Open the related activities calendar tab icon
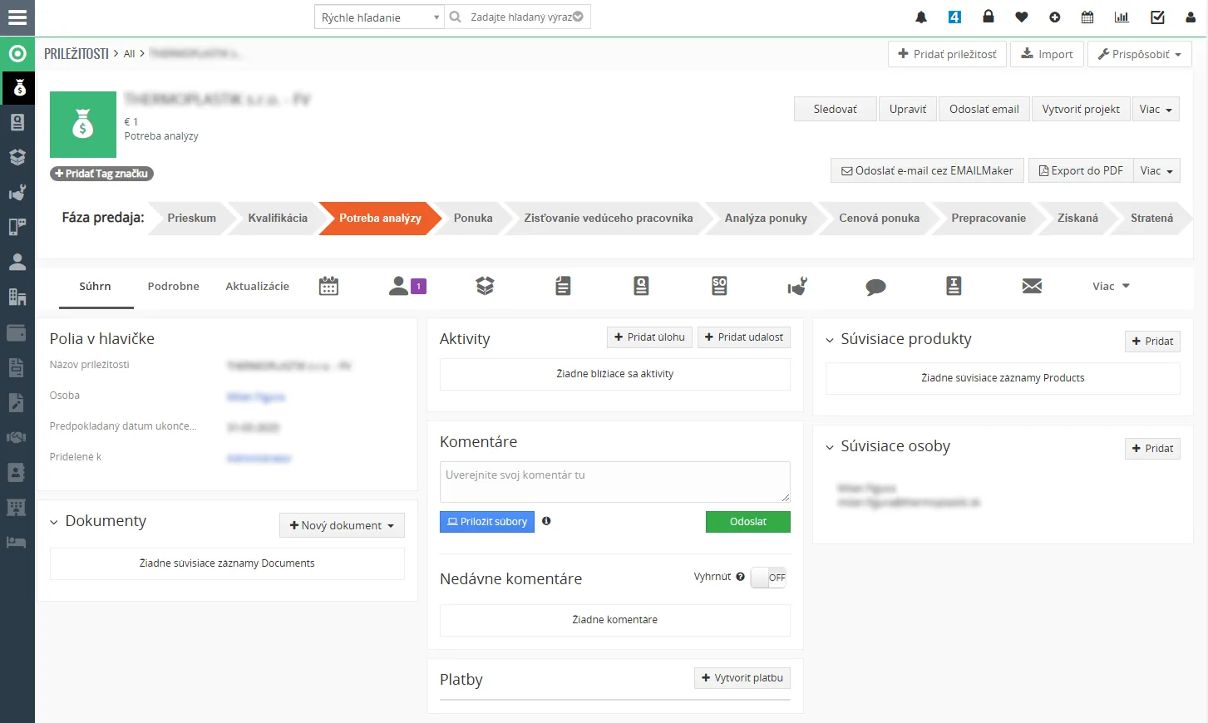This screenshot has width=1208, height=723. tap(329, 286)
